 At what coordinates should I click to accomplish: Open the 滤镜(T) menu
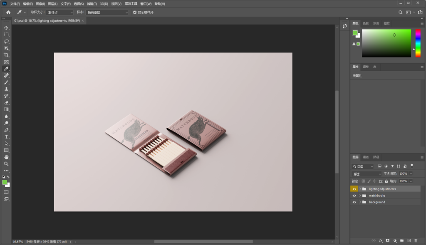point(92,4)
